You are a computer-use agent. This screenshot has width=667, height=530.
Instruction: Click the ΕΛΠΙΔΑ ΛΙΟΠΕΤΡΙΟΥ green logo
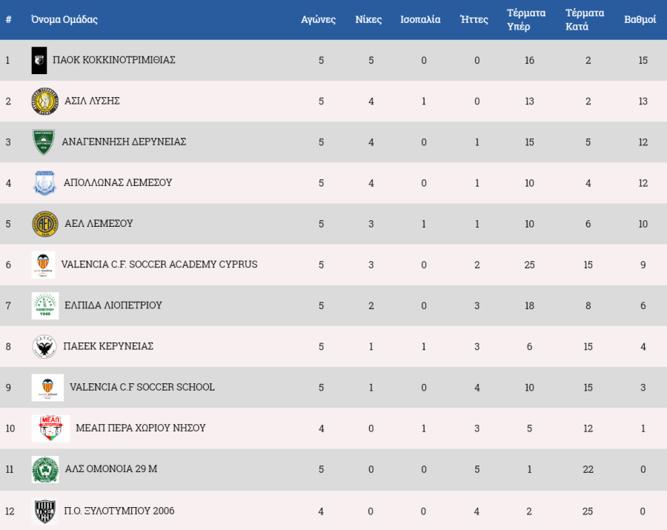click(x=45, y=305)
